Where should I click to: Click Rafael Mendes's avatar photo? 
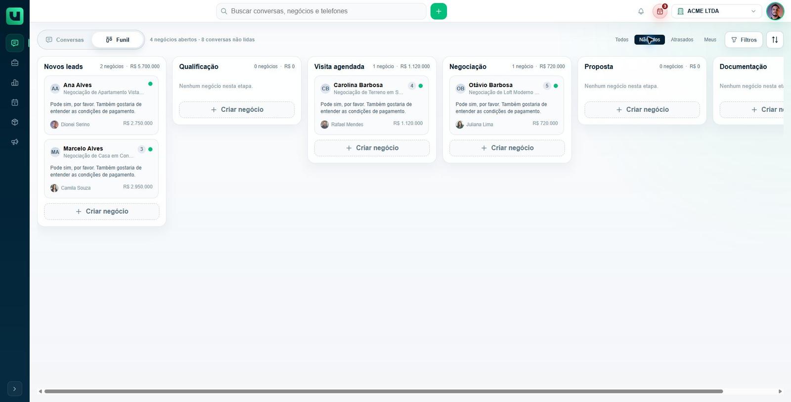[324, 125]
